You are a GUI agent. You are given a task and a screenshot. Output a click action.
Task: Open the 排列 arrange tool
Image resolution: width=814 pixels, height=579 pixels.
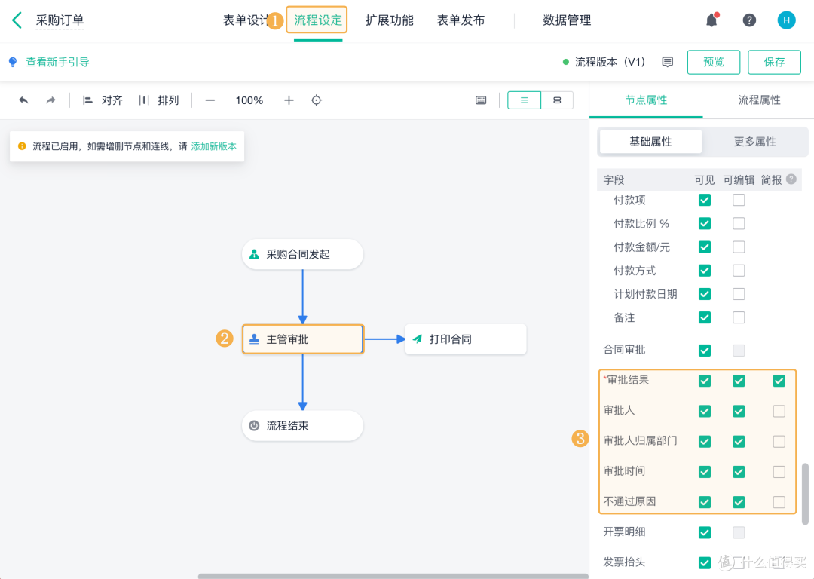159,100
